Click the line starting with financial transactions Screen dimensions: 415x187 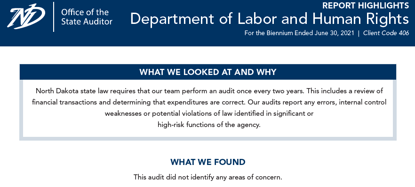[x=209, y=102]
